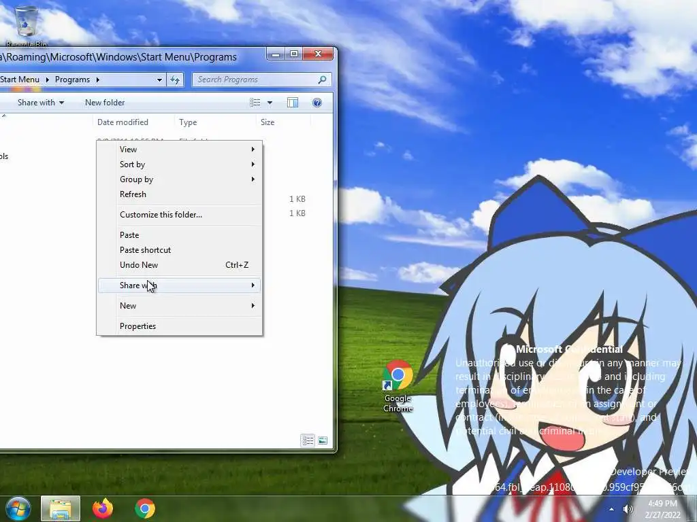The height and width of the screenshot is (522, 697).
Task: Choose Paste shortcut
Action: 179,250
